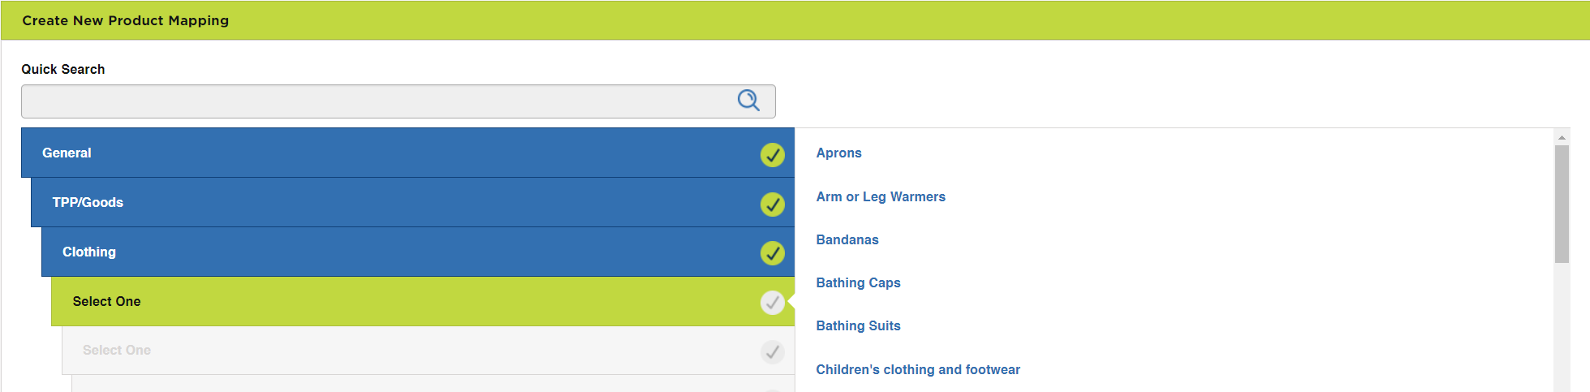Click the scrollbar up arrow in category list
Viewport: 1590px width, 392px height.
(x=1562, y=137)
